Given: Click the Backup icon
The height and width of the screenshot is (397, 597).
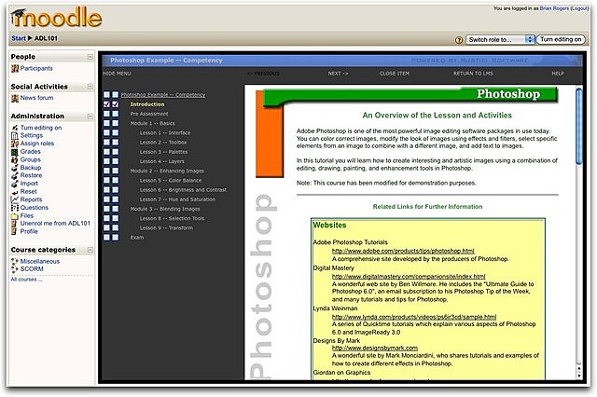Looking at the screenshot, I should pos(15,168).
